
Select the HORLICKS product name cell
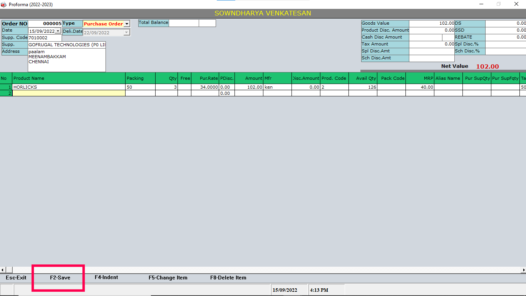69,87
